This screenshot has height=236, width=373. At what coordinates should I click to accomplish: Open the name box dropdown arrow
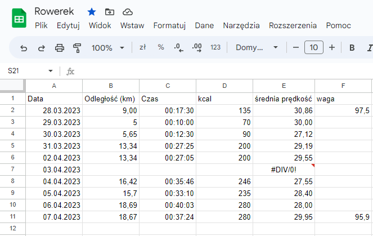click(x=51, y=71)
